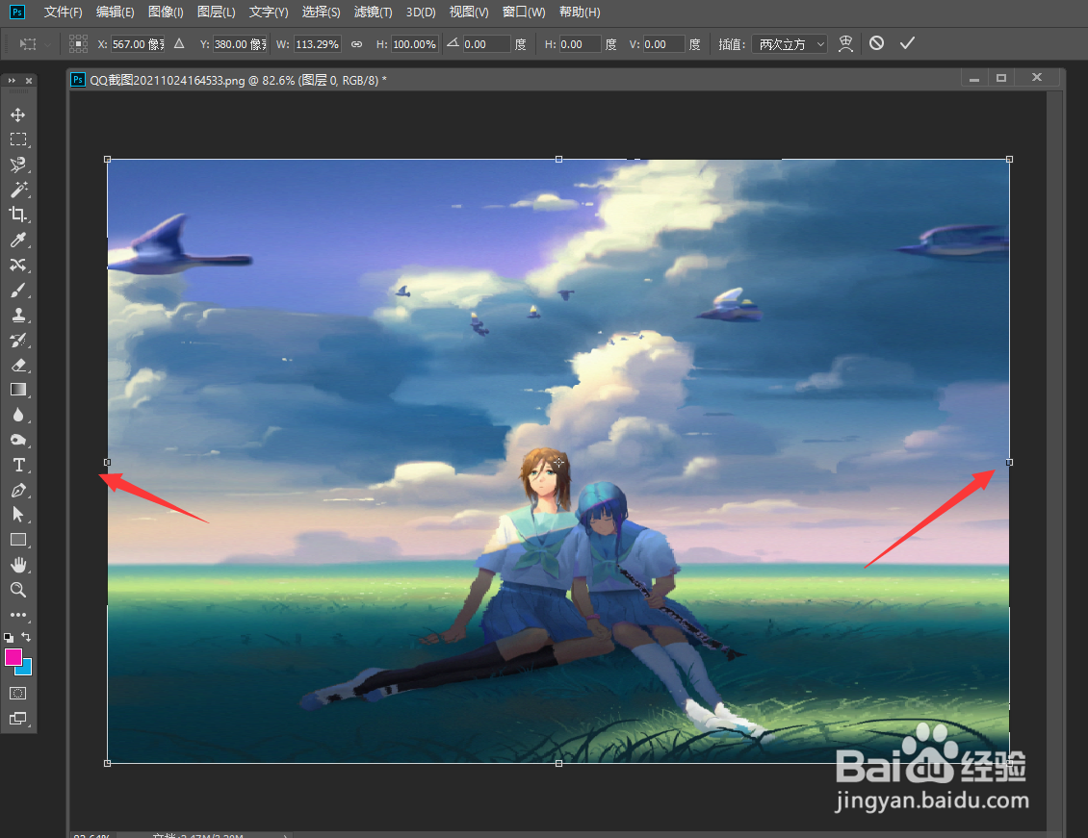The height and width of the screenshot is (838, 1088).
Task: Select the Gradient tool
Action: pyautogui.click(x=18, y=390)
